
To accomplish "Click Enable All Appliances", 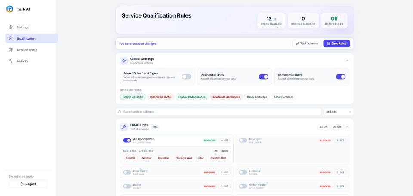I will coord(192,97).
